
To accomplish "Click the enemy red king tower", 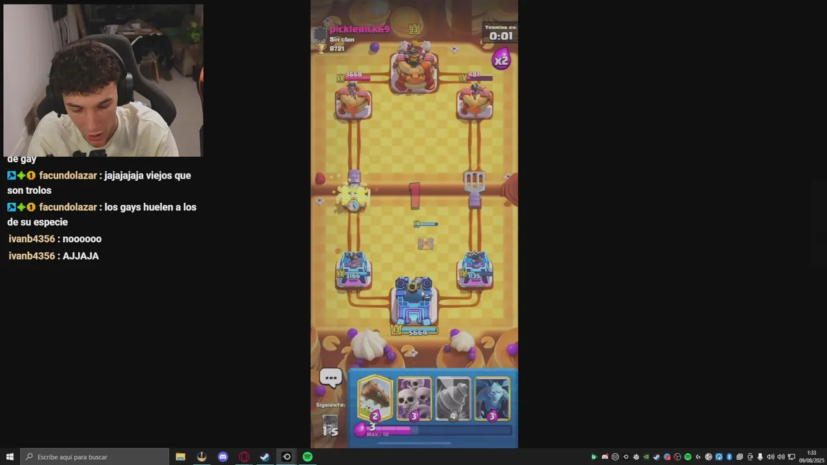I will tap(413, 68).
